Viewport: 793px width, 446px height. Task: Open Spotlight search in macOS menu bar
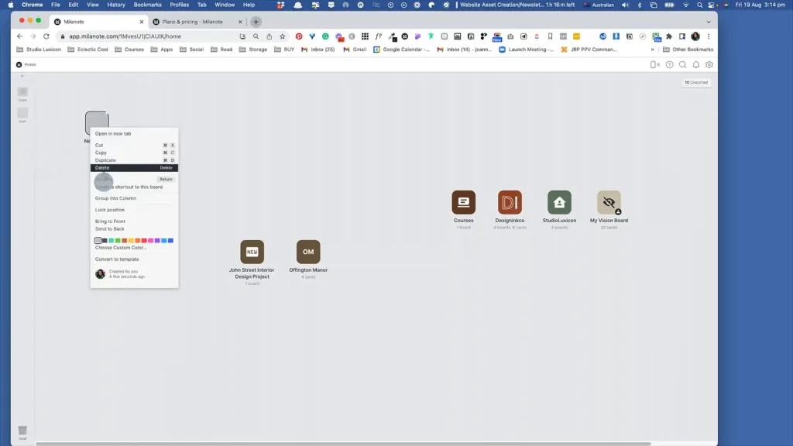pos(699,5)
